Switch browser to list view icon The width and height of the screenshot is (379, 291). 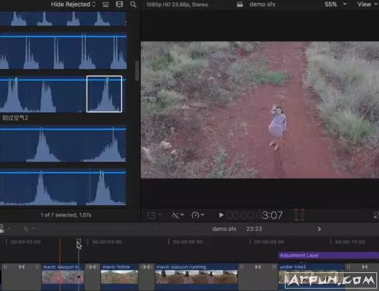pos(118,4)
